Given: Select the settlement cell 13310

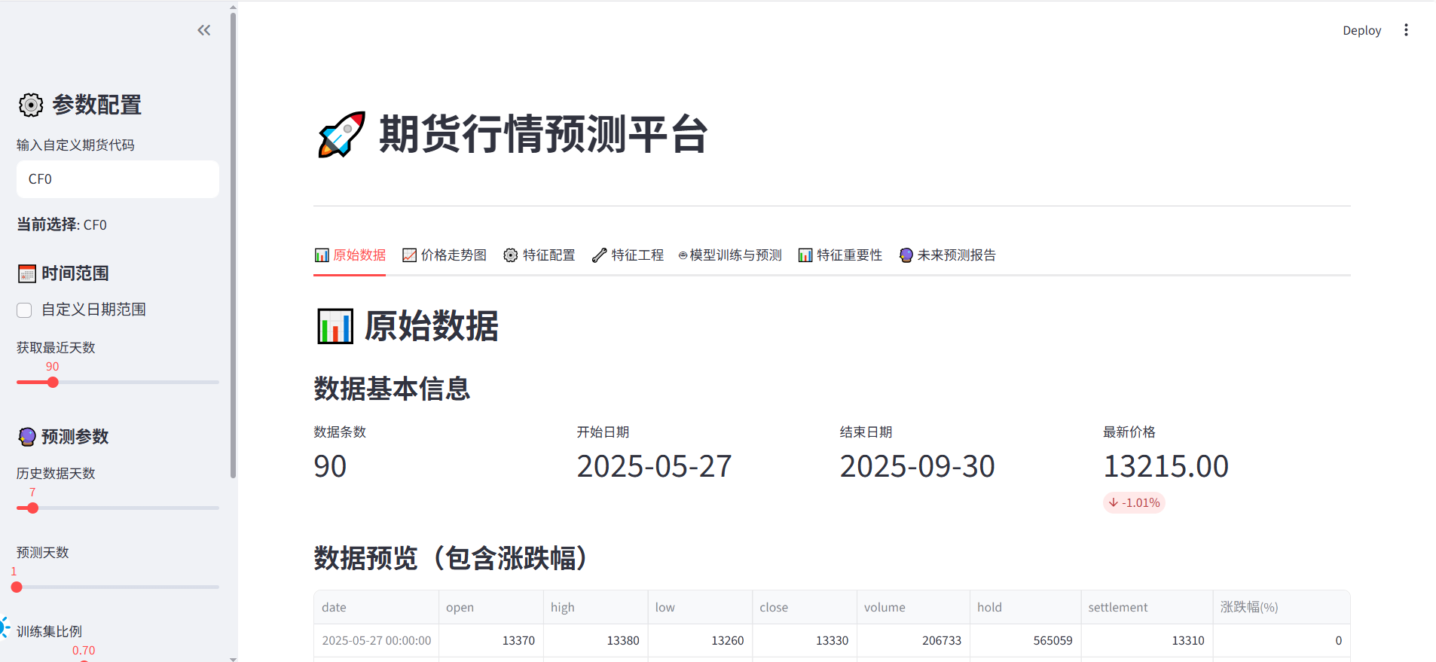Looking at the screenshot, I should [1147, 641].
